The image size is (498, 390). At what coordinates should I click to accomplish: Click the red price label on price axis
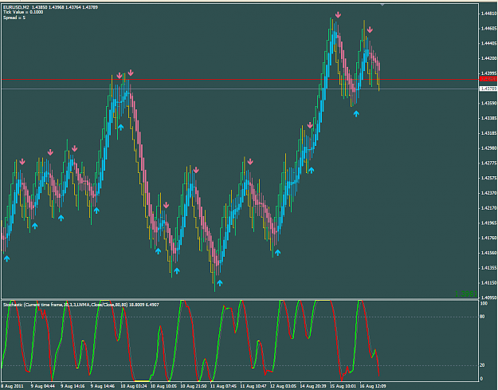click(x=488, y=79)
